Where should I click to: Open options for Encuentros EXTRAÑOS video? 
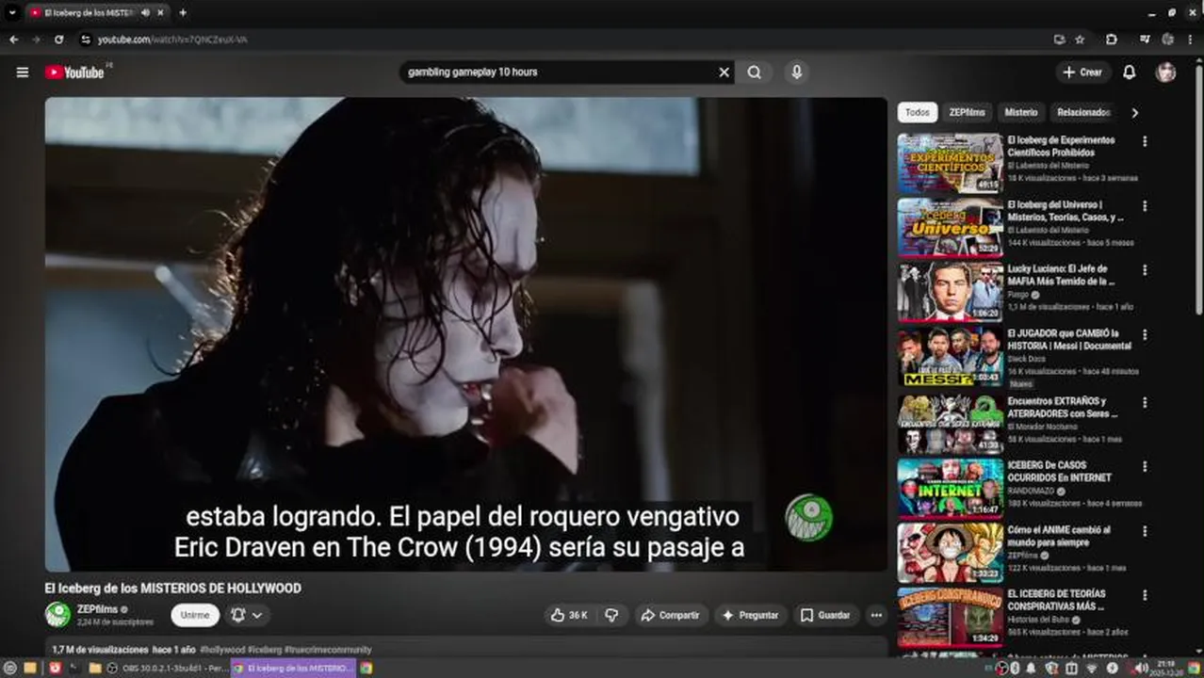[x=1145, y=402]
